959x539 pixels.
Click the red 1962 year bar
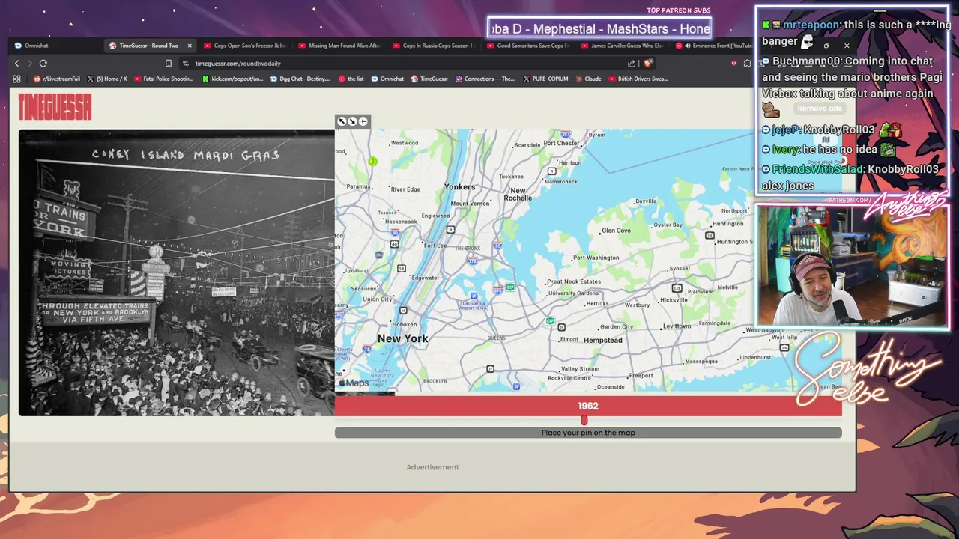pyautogui.click(x=588, y=406)
